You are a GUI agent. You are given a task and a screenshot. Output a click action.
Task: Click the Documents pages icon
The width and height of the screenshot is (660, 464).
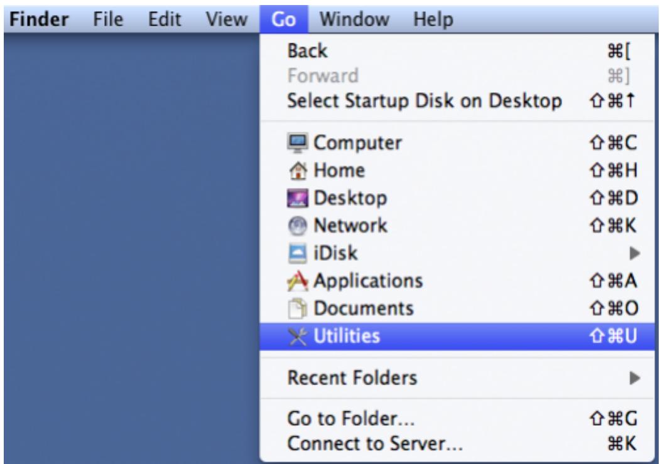tap(298, 308)
